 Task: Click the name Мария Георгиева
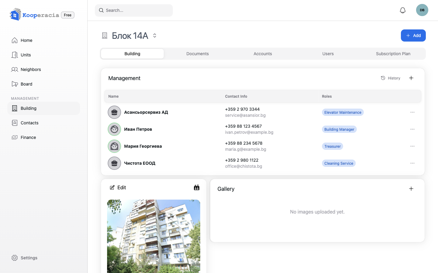[x=143, y=146]
